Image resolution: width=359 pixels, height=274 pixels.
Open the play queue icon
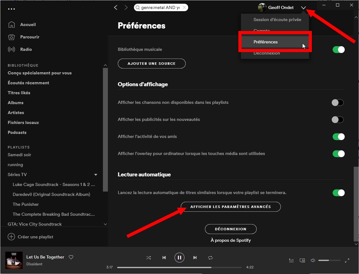[x=291, y=260]
